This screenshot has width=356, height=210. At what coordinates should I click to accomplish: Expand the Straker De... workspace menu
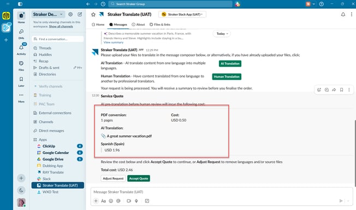coord(48,14)
